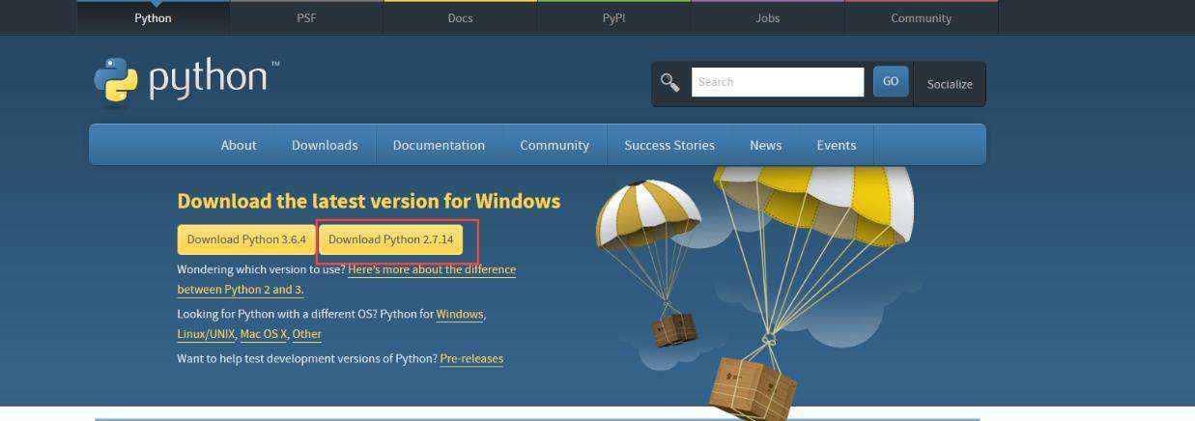Open the News navigation item
The image size is (1195, 421).
tap(765, 145)
